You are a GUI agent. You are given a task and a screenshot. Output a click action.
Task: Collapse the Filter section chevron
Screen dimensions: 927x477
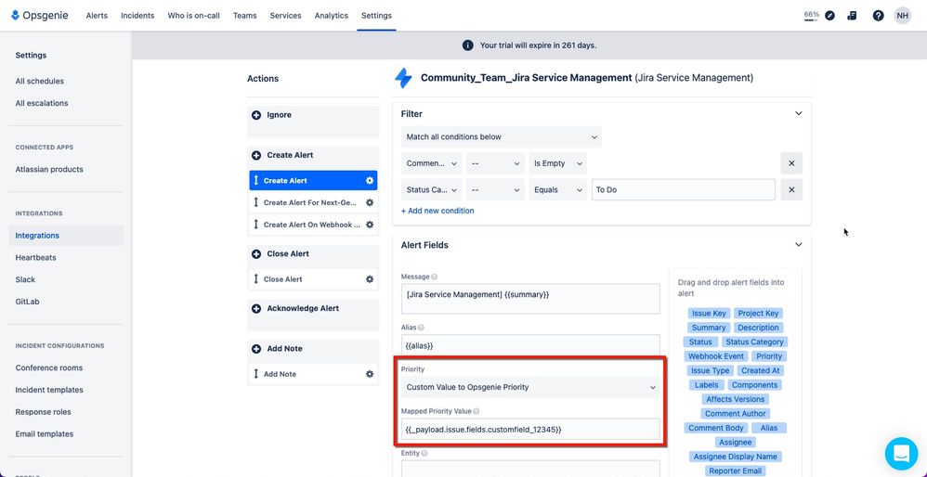[x=798, y=113]
